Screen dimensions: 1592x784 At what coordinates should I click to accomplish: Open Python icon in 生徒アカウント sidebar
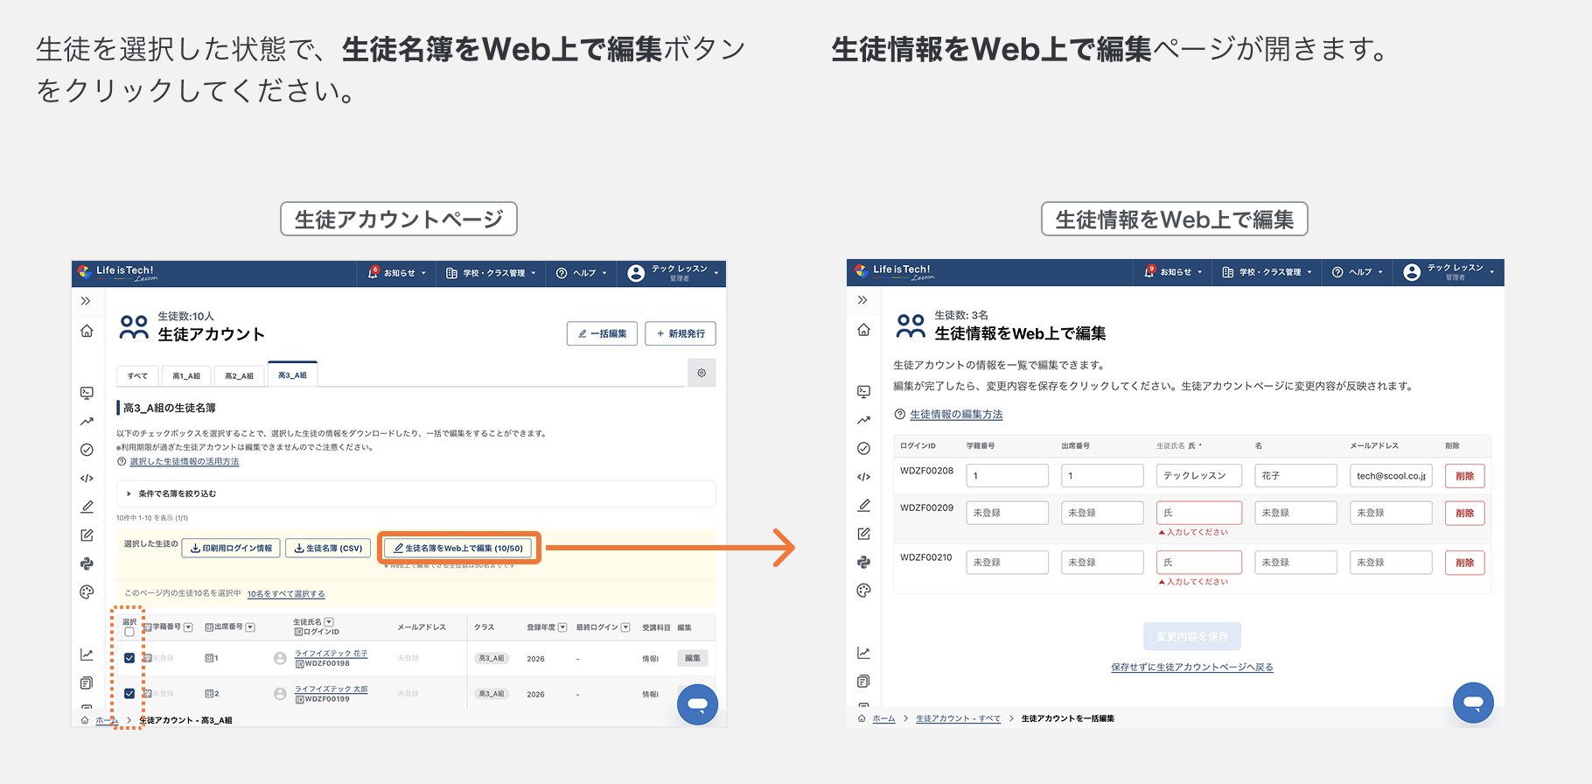coord(87,563)
